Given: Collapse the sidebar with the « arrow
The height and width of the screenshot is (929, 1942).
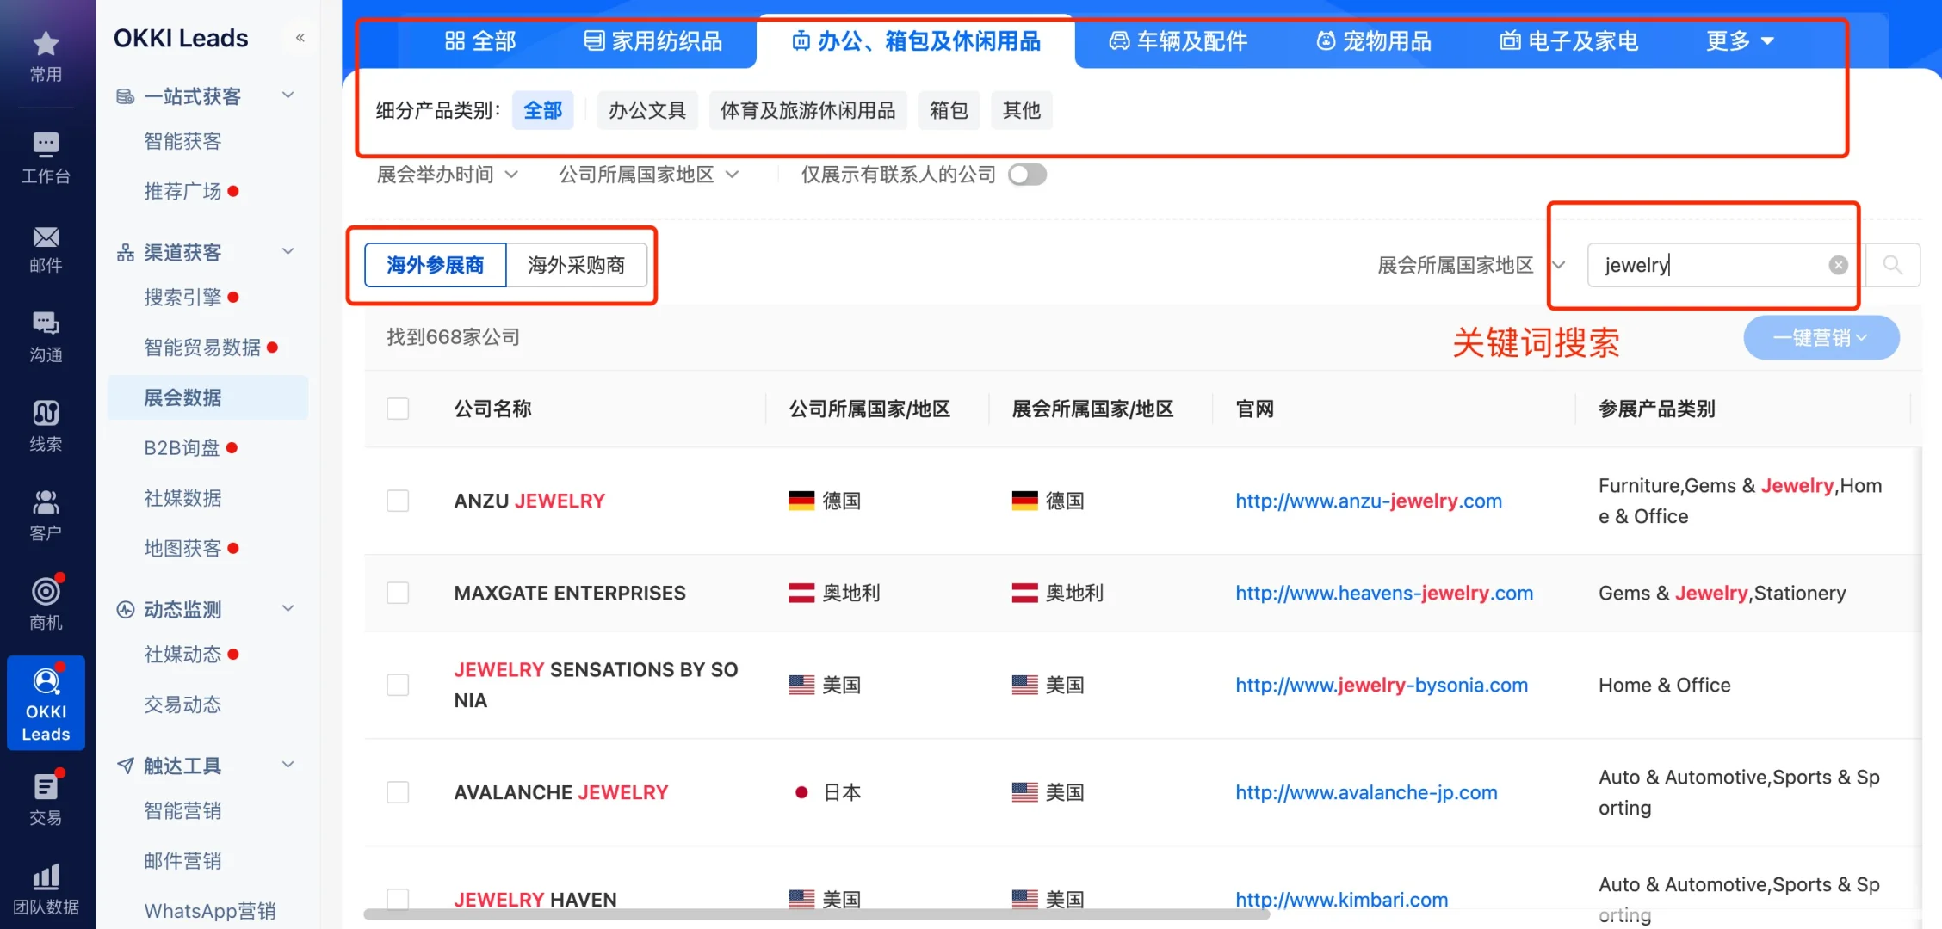Looking at the screenshot, I should point(300,37).
